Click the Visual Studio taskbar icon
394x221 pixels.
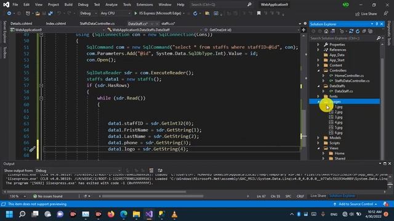(149, 214)
